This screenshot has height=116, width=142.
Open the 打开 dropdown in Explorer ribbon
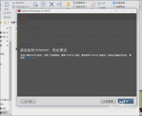pyautogui.click(x=103, y=3)
